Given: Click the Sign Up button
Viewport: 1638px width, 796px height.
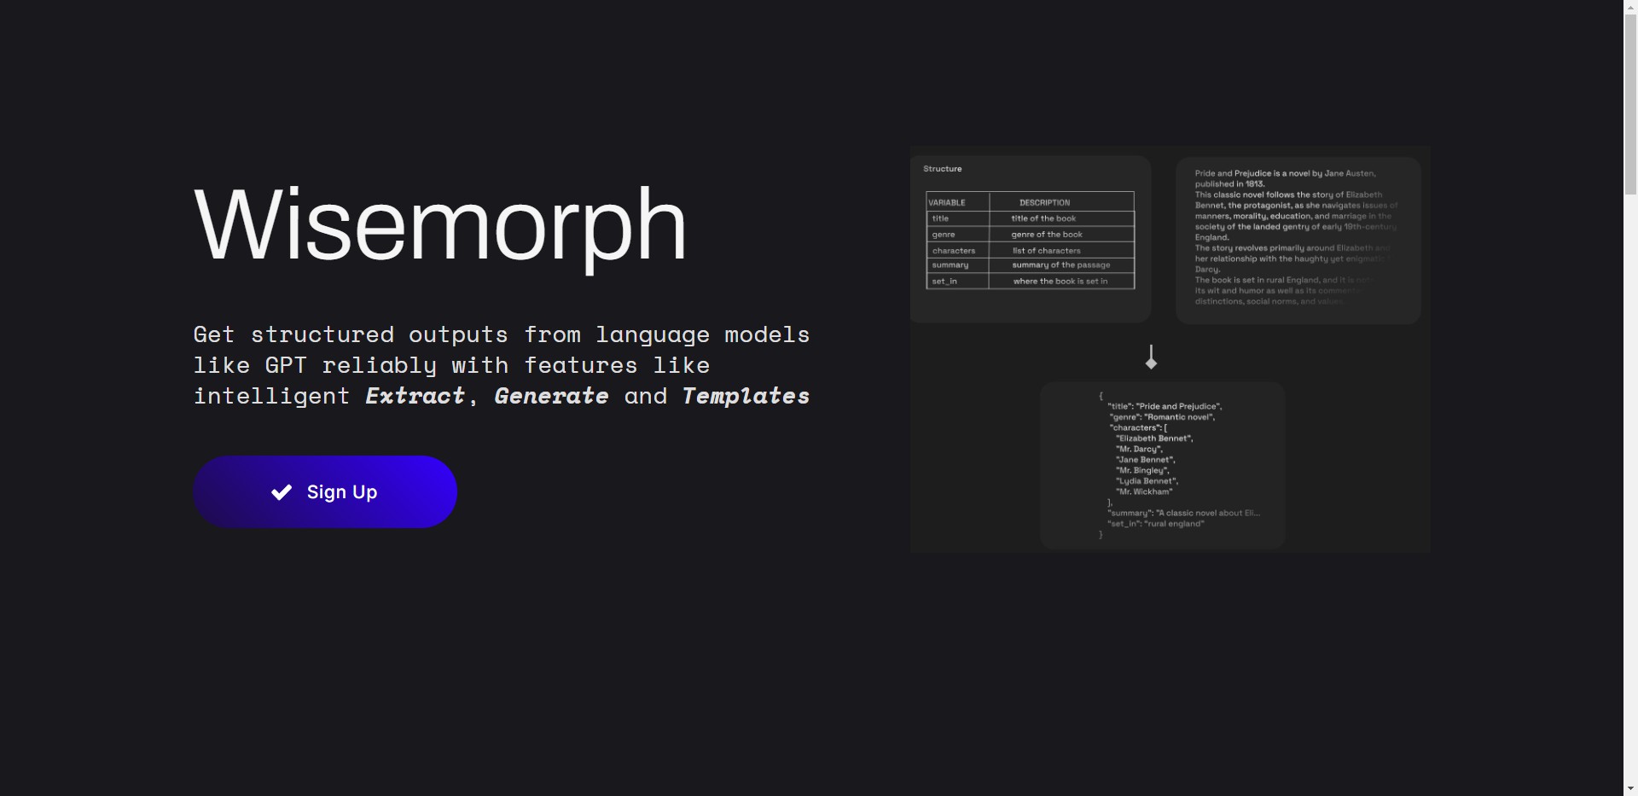Looking at the screenshot, I should pyautogui.click(x=325, y=491).
